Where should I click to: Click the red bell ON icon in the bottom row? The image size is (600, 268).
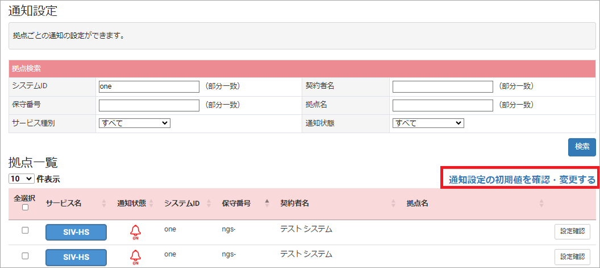[135, 257]
